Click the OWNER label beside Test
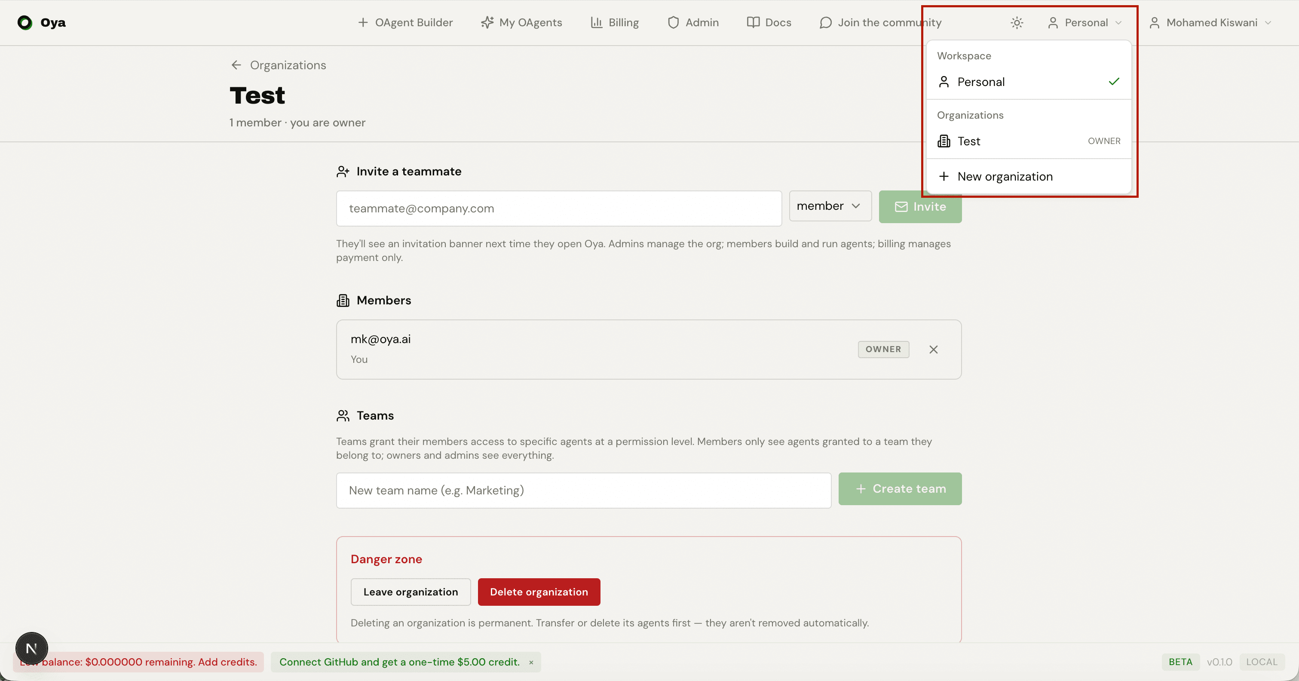Viewport: 1299px width, 681px height. click(1104, 141)
